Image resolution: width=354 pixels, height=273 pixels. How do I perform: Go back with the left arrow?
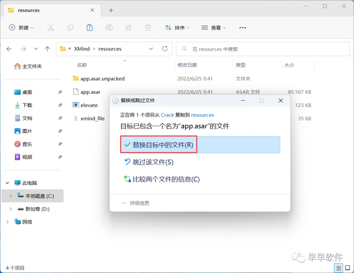(x=9, y=49)
